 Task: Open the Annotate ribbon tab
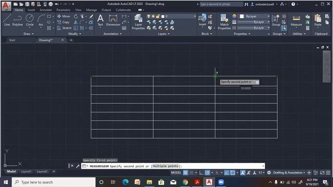click(45, 10)
